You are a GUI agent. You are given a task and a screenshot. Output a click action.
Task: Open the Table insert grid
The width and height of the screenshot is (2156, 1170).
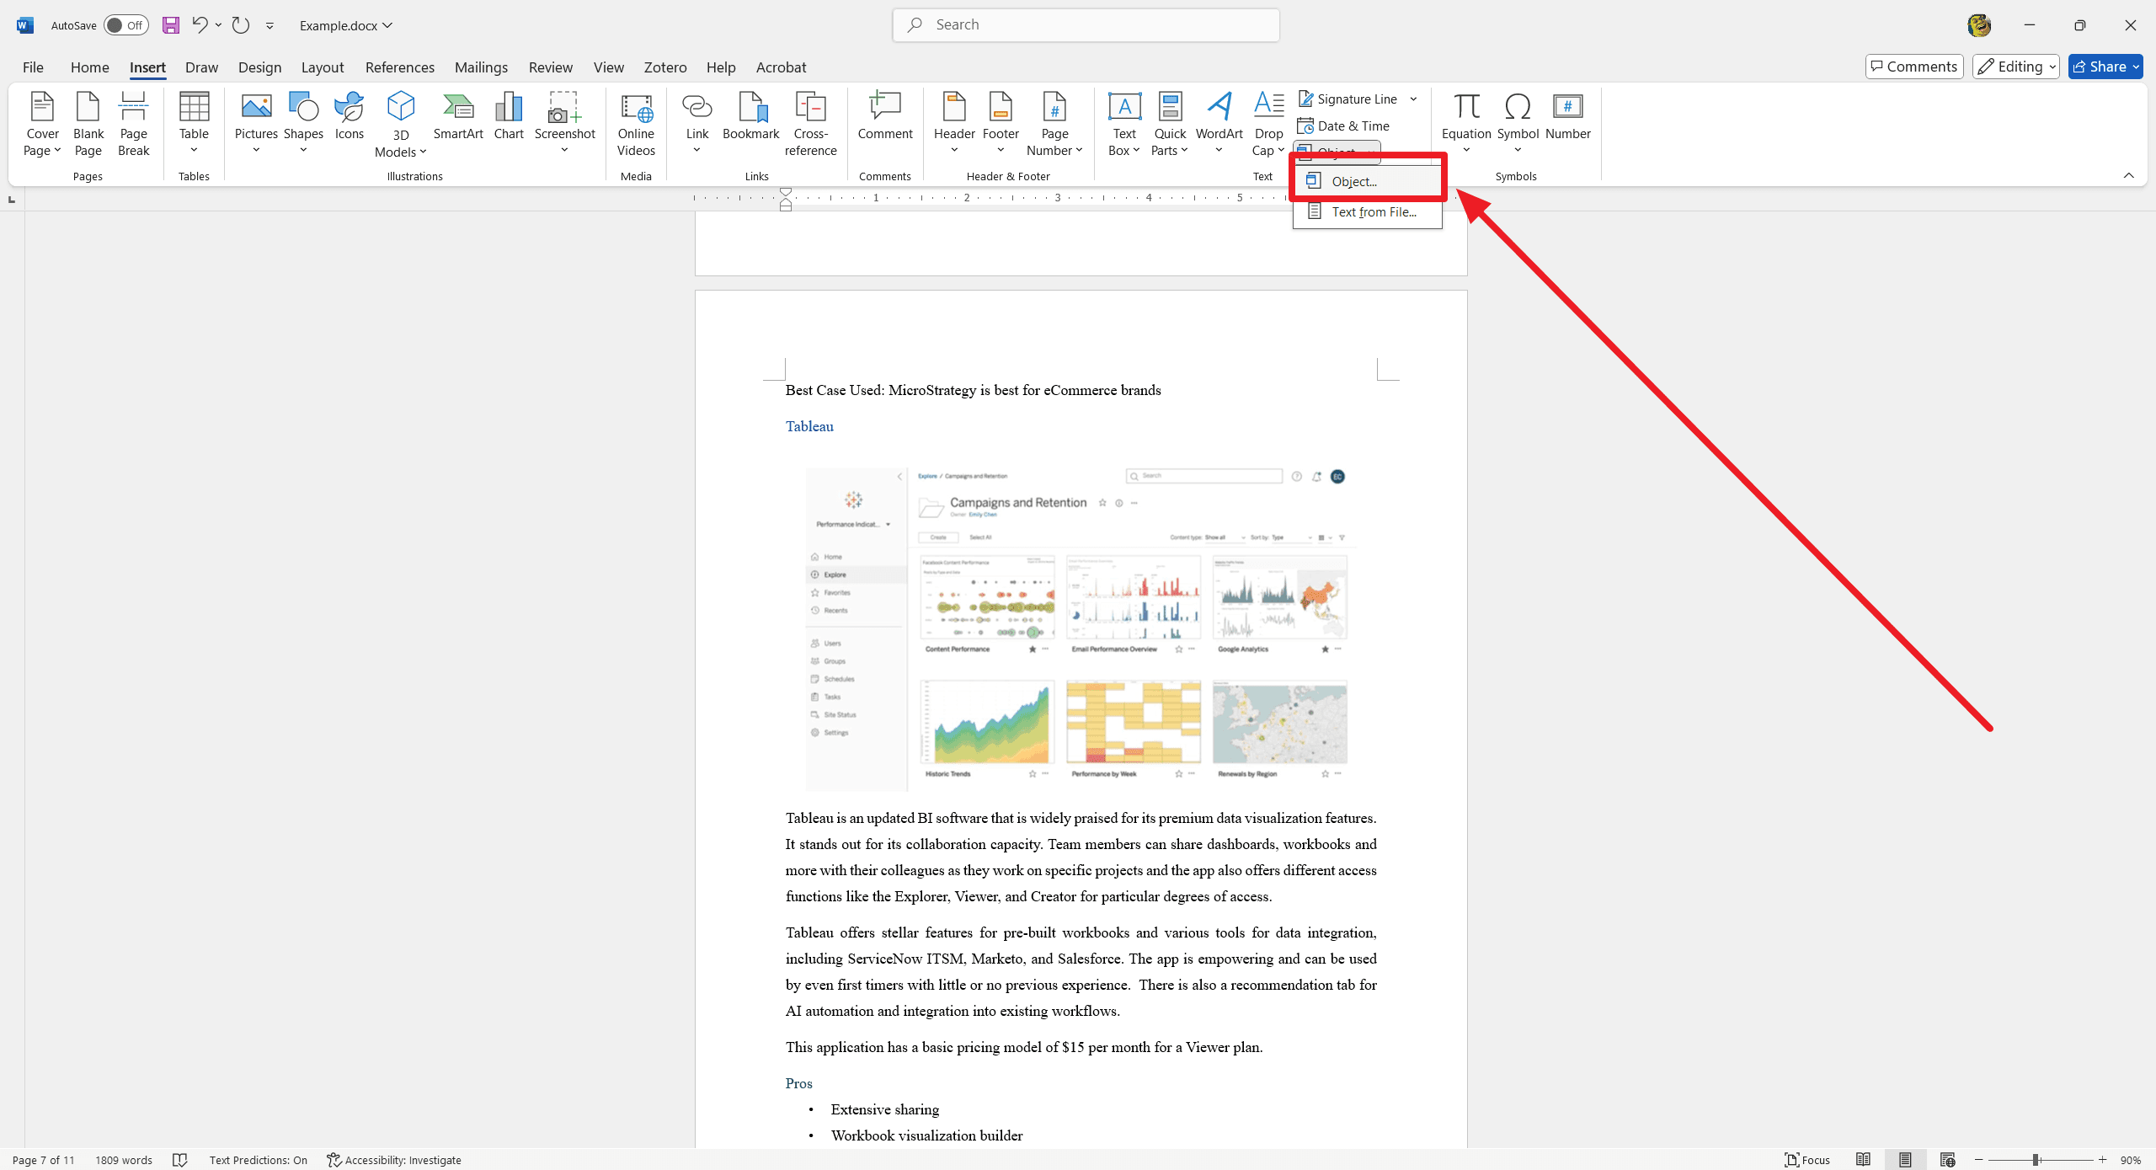(x=194, y=124)
